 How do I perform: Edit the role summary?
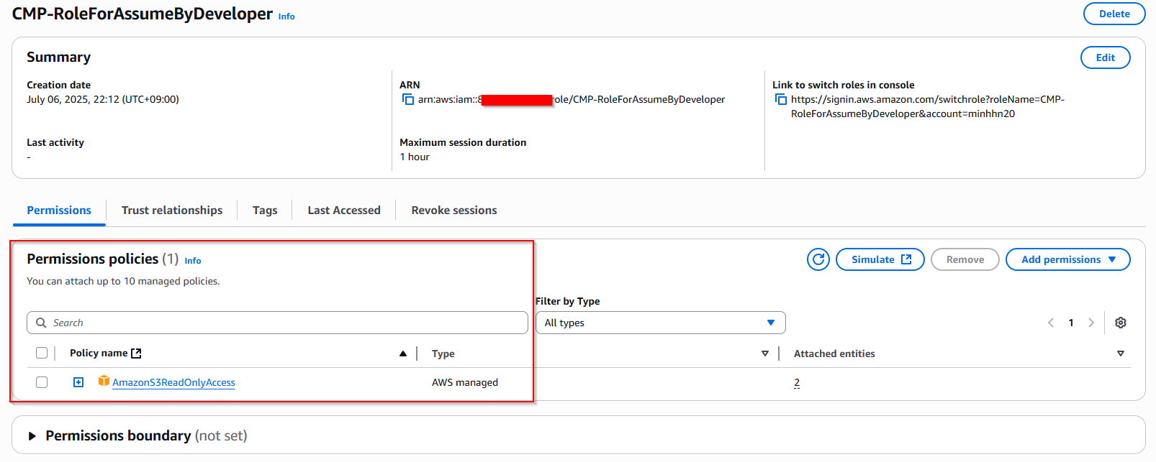pos(1105,57)
